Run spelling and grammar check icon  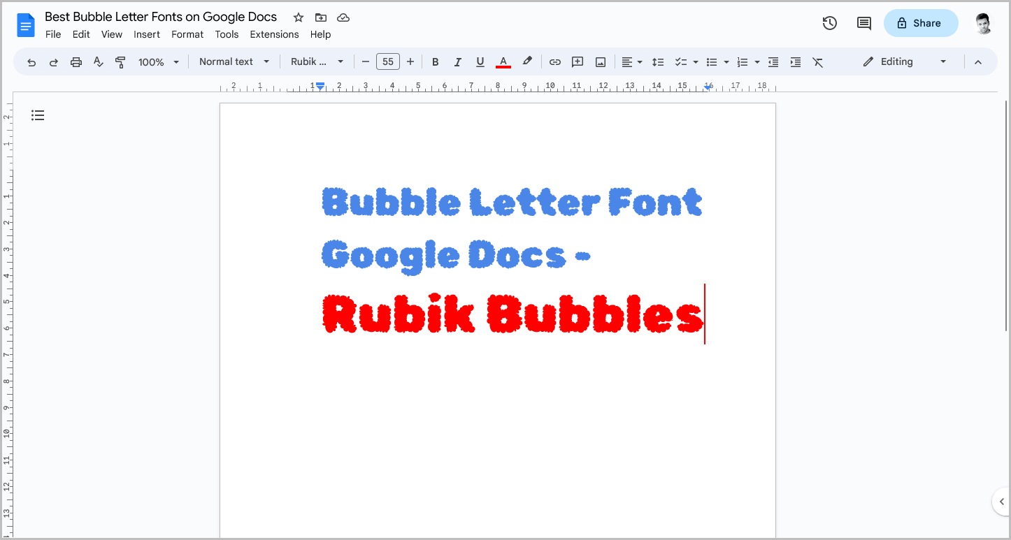[x=99, y=62]
